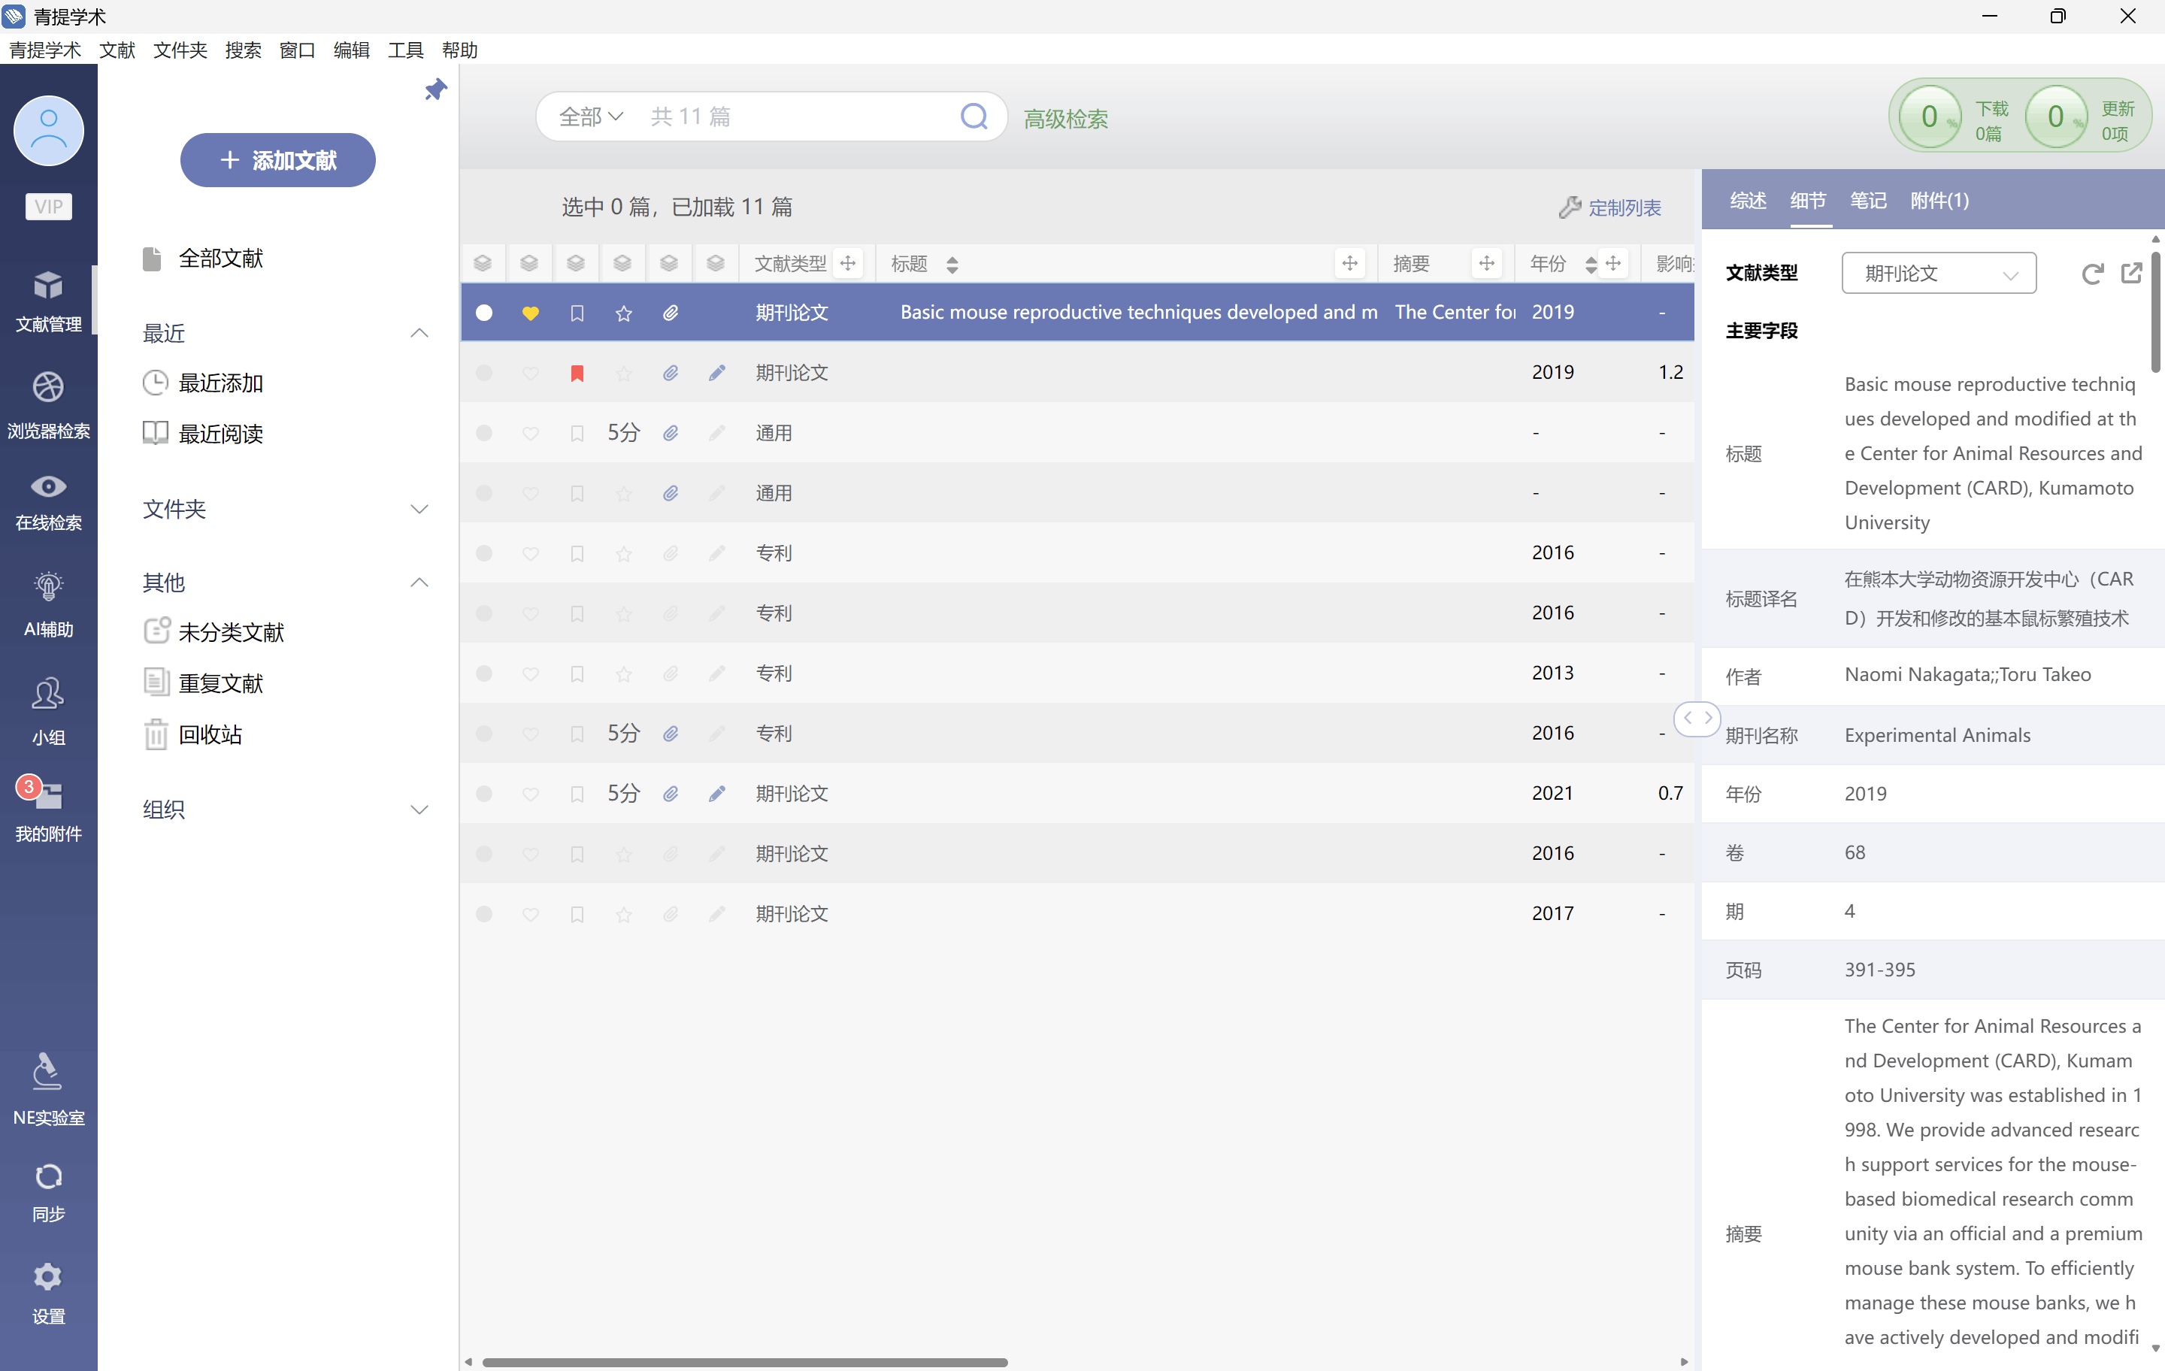
Task: Open the 期刊论文 document type combo box
Action: [x=1939, y=274]
